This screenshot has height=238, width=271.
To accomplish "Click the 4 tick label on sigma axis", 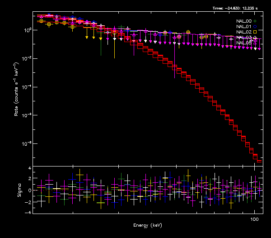I will click(29, 168).
